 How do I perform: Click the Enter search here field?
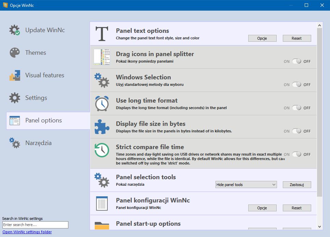pyautogui.click(x=35, y=225)
